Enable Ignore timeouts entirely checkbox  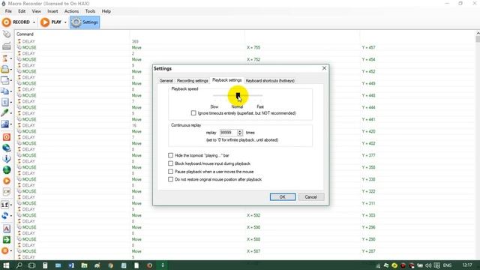193,113
